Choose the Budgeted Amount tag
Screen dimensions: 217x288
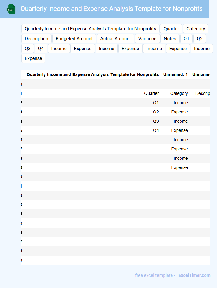[74, 39]
